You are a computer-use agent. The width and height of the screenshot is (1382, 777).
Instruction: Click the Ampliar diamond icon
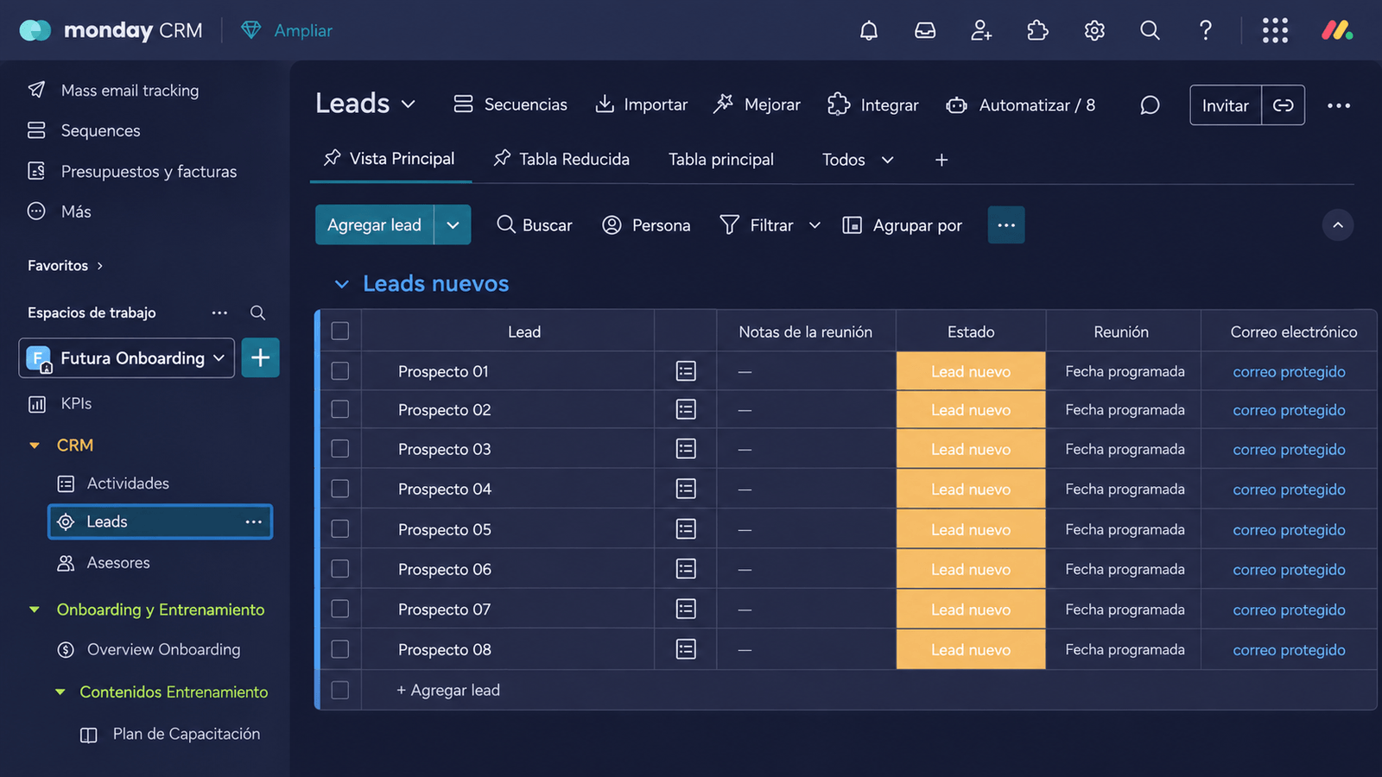[250, 30]
